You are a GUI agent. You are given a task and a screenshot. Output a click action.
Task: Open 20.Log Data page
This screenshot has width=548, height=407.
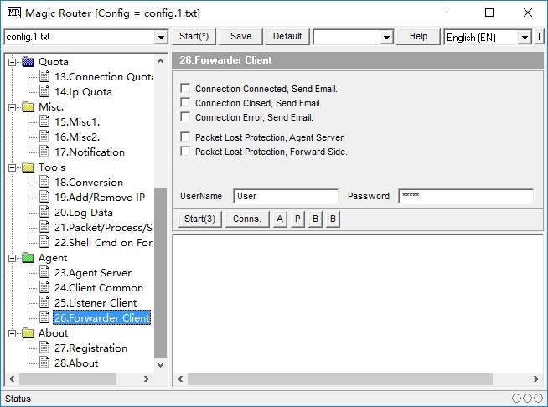point(84,213)
